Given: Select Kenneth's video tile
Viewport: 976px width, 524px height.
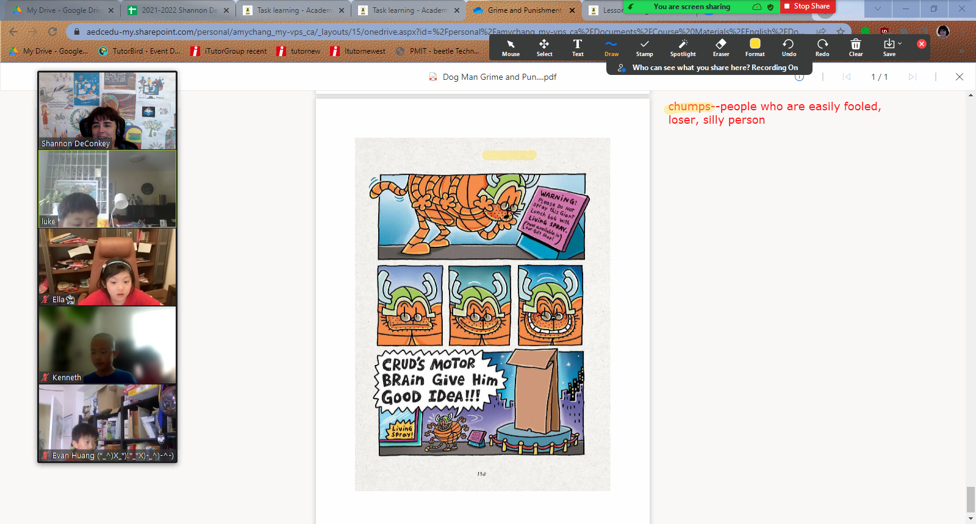Looking at the screenshot, I should (107, 345).
